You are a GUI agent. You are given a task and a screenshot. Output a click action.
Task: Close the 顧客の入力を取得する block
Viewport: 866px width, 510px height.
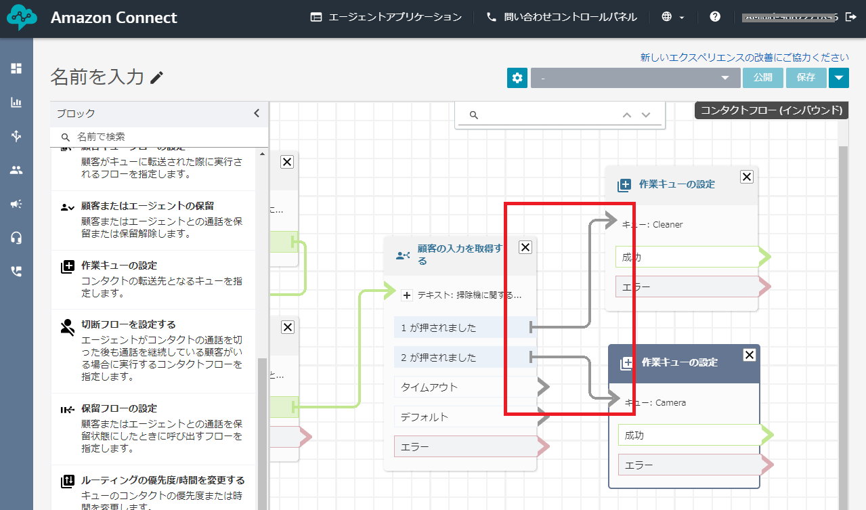pos(525,247)
